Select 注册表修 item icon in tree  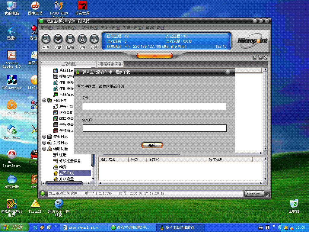point(56,82)
